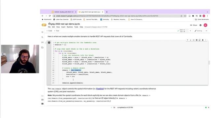
Task: Add a Code cell
Action: point(49,31)
